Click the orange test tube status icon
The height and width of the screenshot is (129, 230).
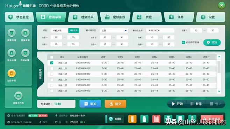132,119
